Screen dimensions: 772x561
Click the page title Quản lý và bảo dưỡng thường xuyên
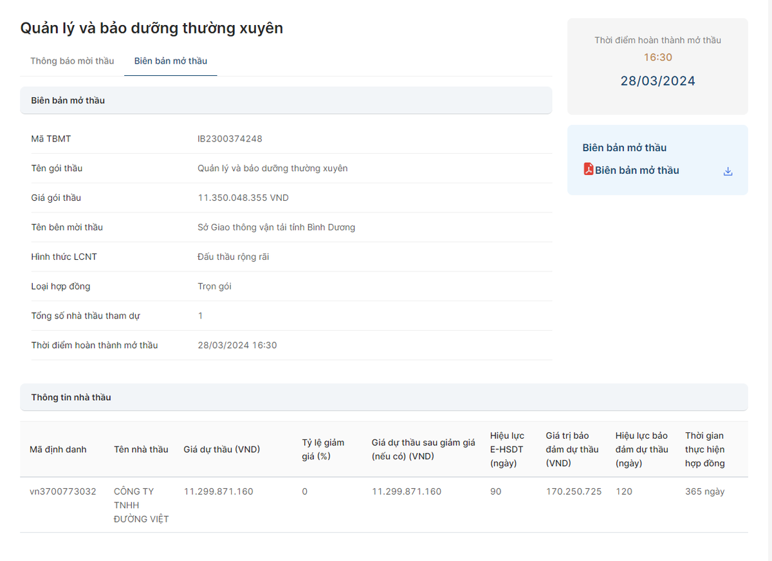point(152,28)
